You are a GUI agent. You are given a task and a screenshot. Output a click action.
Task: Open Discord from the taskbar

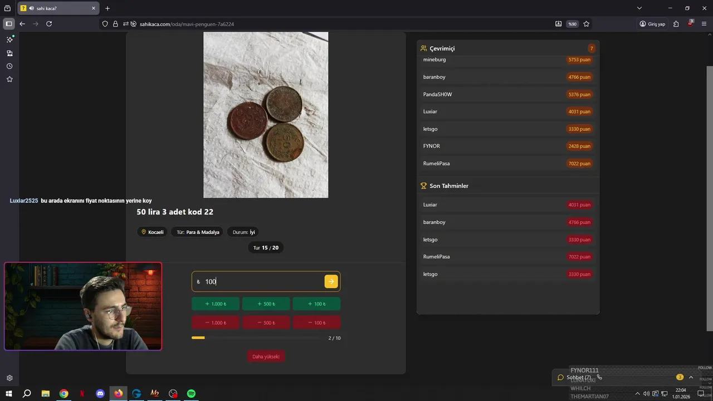[100, 393]
